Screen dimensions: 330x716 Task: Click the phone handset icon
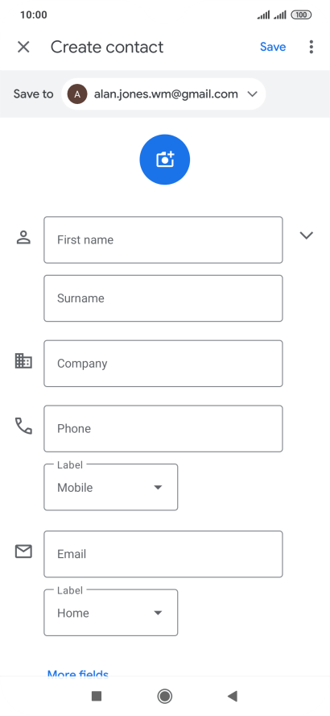point(23,426)
